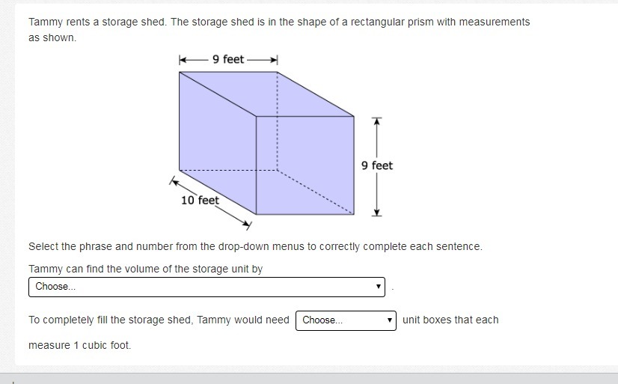Click the dotted hidden vertical edge inside the prism

277,121
